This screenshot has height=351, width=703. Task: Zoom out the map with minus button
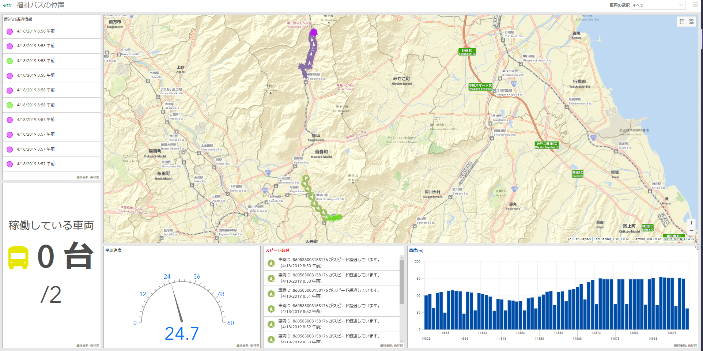click(x=691, y=231)
